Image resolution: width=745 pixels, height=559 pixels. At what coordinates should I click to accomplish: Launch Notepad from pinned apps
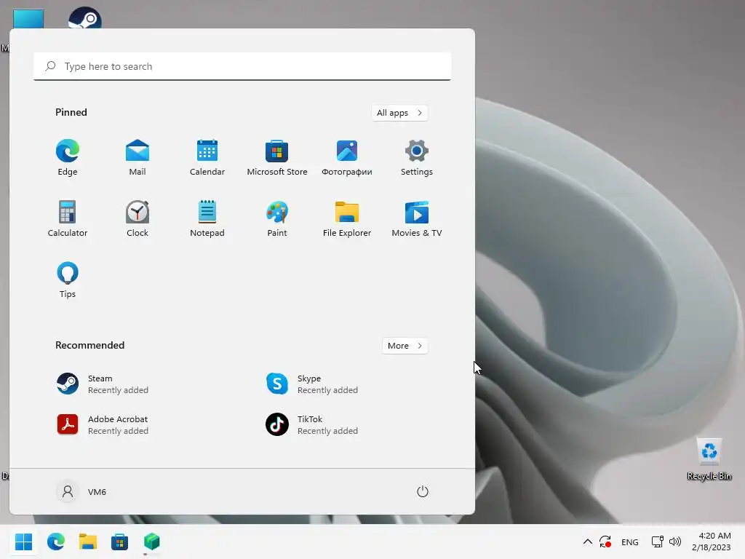point(207,218)
